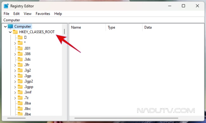Click folder icon next to .3ds key
Screen dimensions: 206x123
pyautogui.click(x=20, y=59)
